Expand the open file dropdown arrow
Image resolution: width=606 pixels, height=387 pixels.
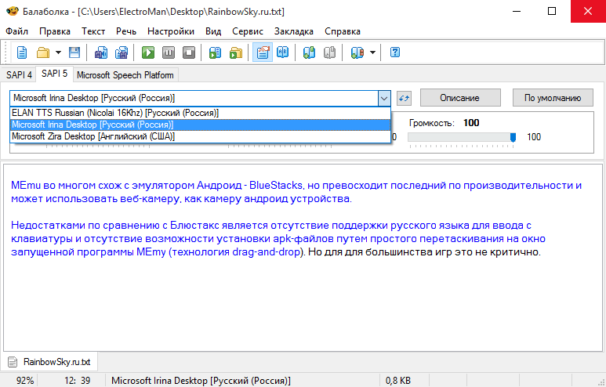58,52
